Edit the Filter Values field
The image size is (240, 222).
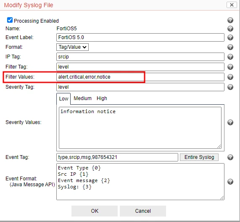tap(140, 77)
